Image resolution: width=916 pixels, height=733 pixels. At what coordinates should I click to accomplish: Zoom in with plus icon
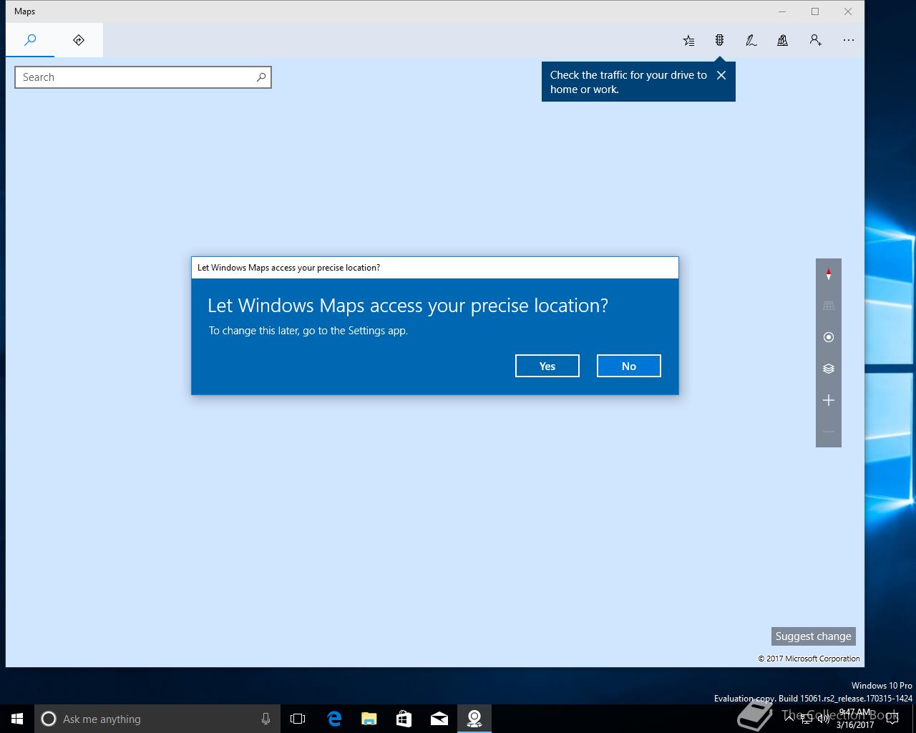[x=829, y=400]
